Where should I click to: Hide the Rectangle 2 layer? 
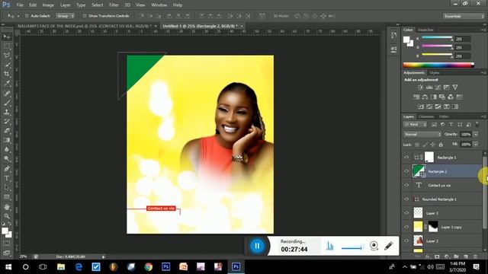coord(406,171)
